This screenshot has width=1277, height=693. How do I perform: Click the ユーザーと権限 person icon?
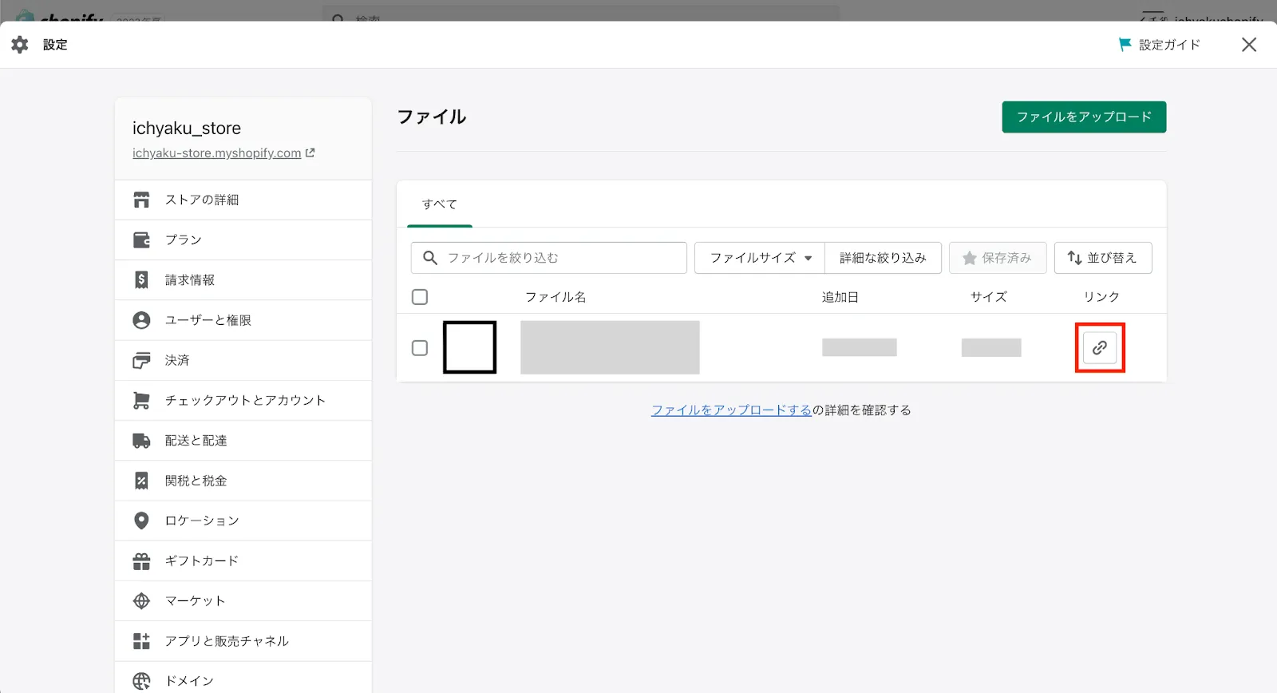[141, 320]
